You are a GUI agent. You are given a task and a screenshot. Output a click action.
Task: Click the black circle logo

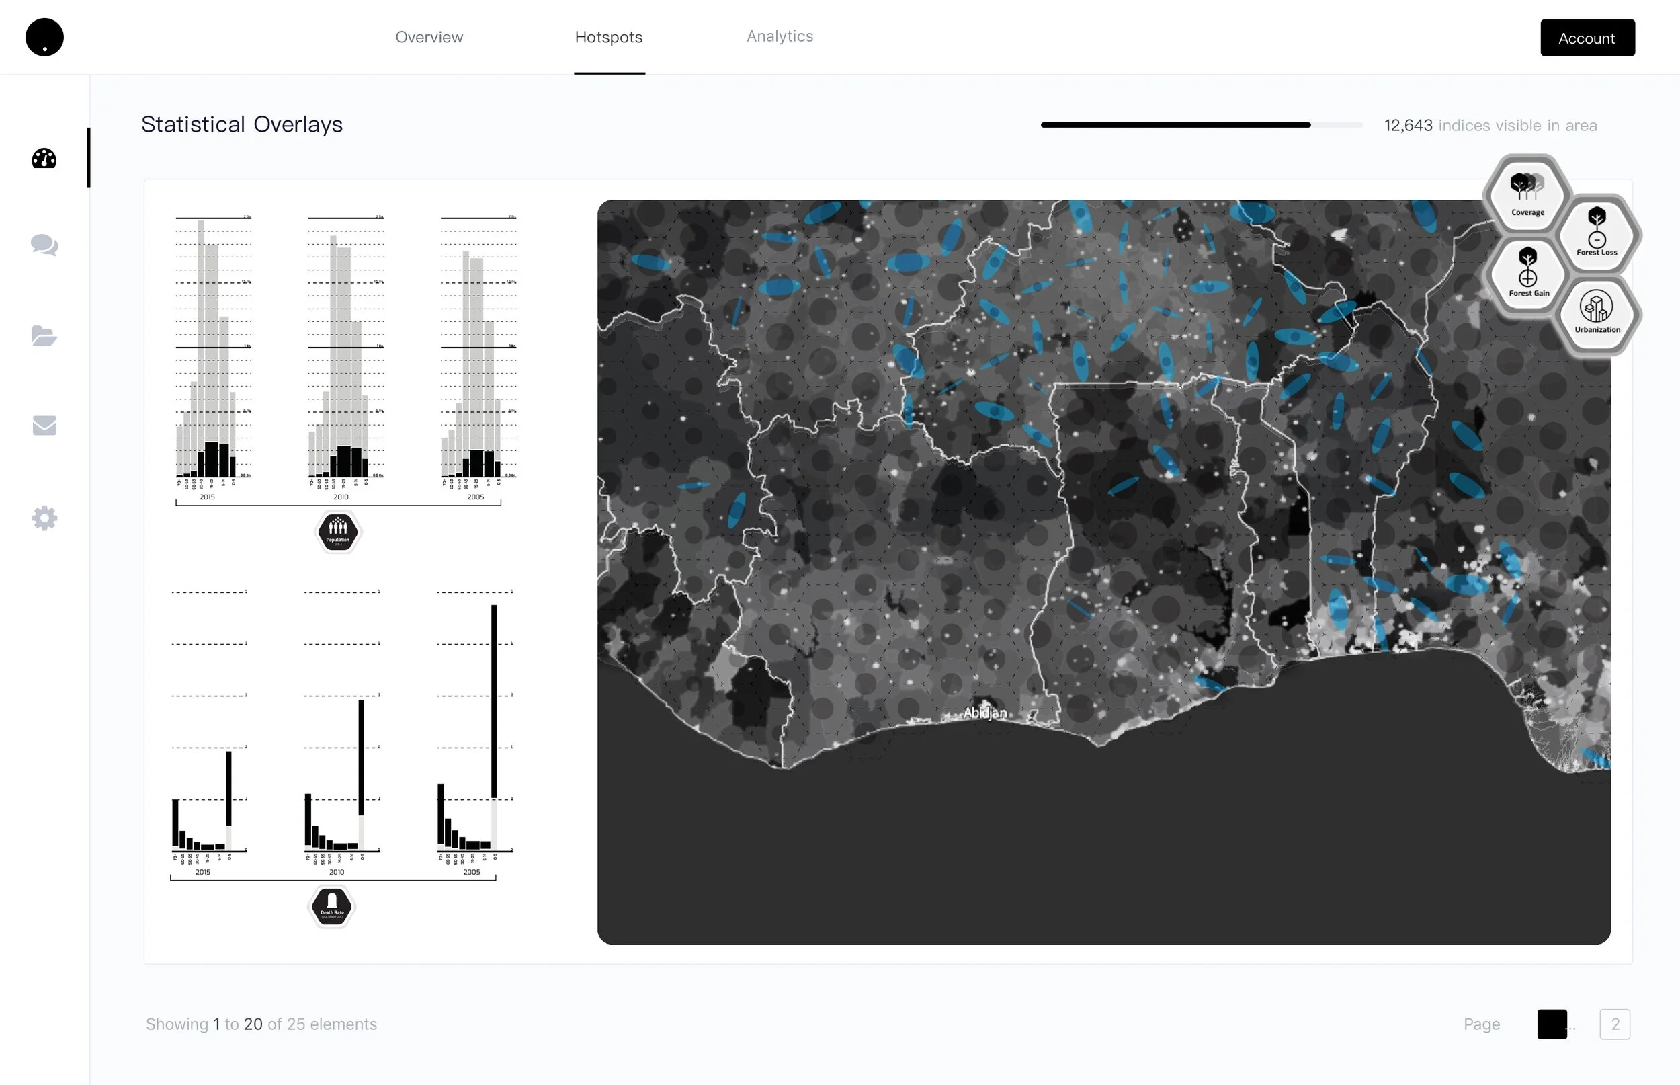click(x=44, y=38)
